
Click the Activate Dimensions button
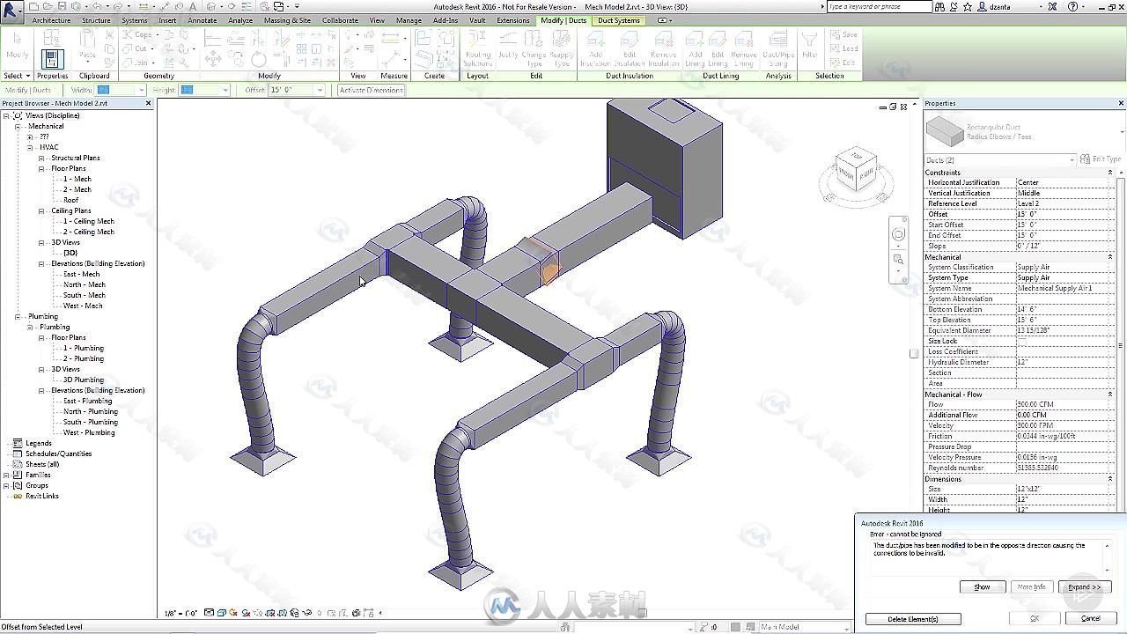(x=372, y=90)
